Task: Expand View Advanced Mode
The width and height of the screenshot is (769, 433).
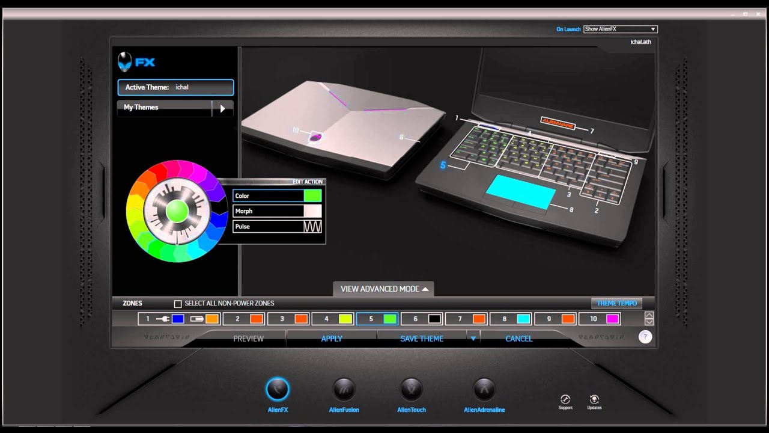Action: coord(383,289)
